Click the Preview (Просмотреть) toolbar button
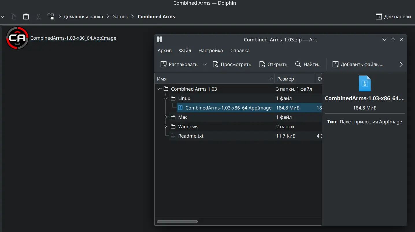Image resolution: width=415 pixels, height=232 pixels. (x=232, y=64)
